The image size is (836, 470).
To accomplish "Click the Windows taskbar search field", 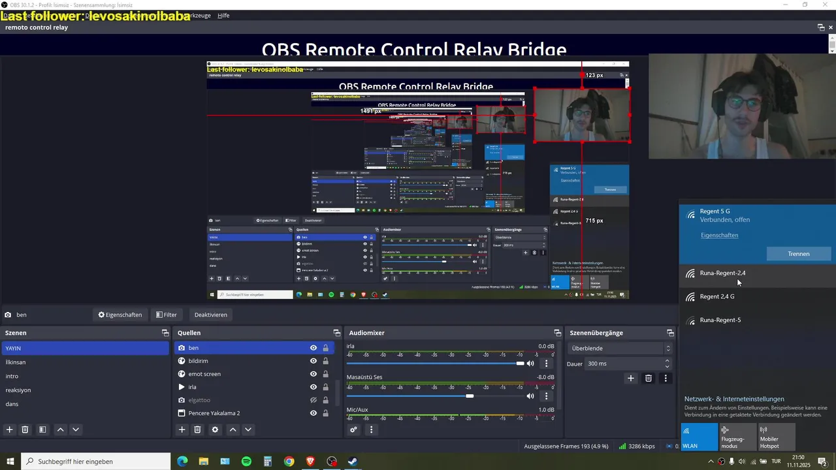I will [96, 462].
